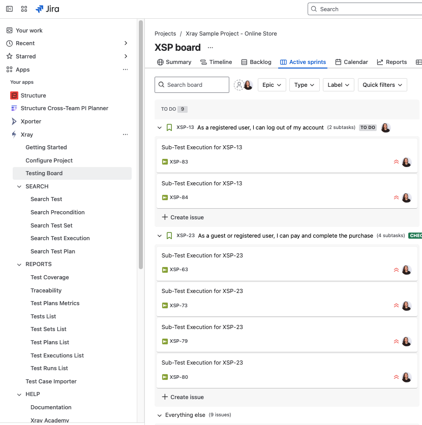
Task: Click priority icon on XSP-80 card
Action: [x=396, y=377]
